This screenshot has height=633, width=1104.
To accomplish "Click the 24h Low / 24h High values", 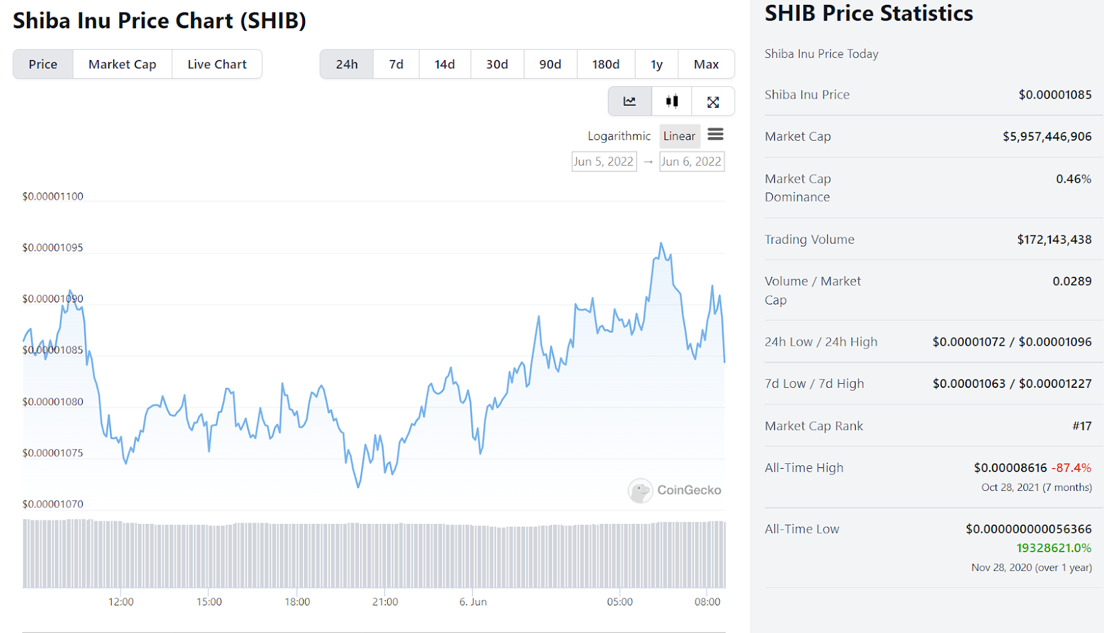I will [x=1012, y=342].
